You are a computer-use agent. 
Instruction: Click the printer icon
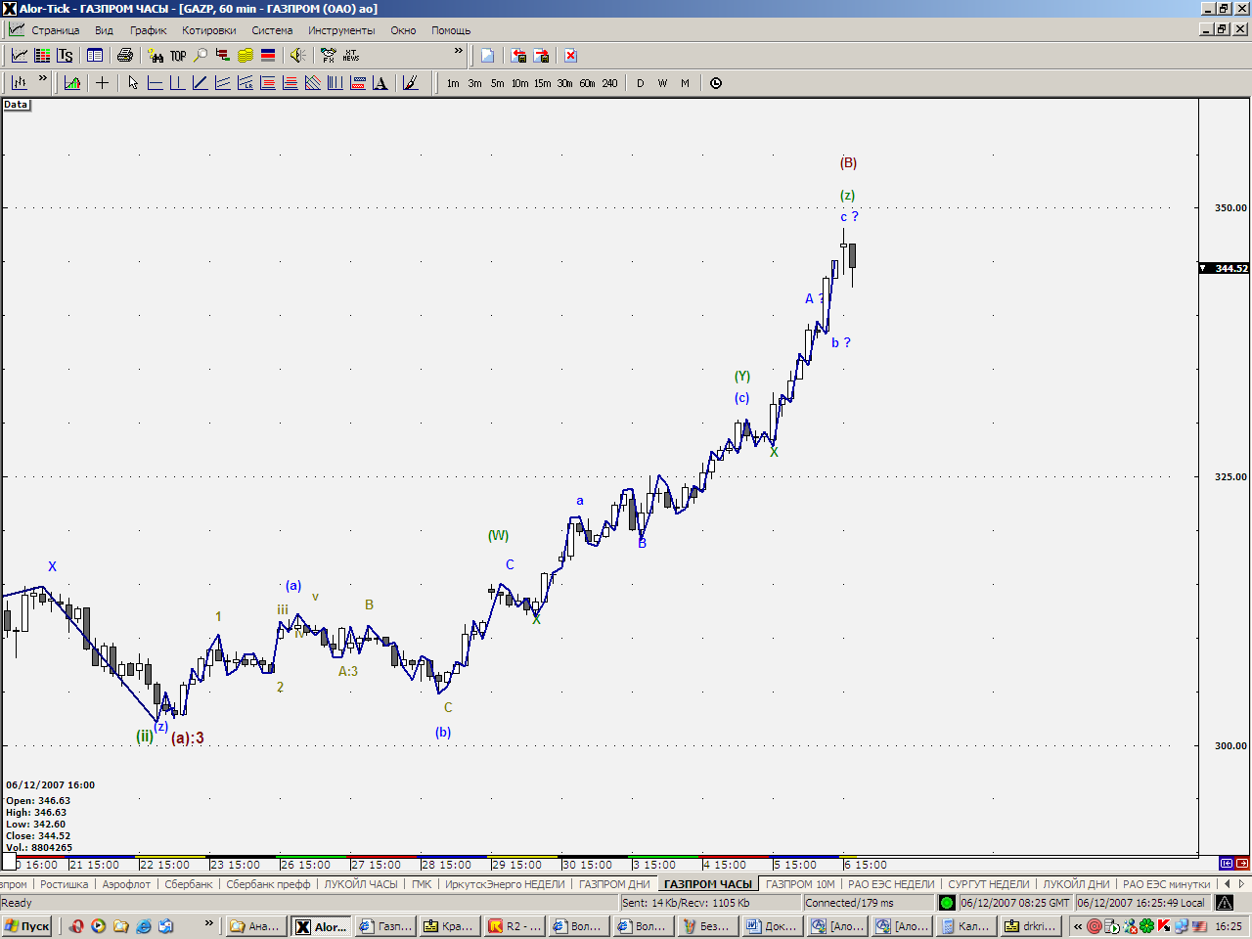[x=125, y=56]
